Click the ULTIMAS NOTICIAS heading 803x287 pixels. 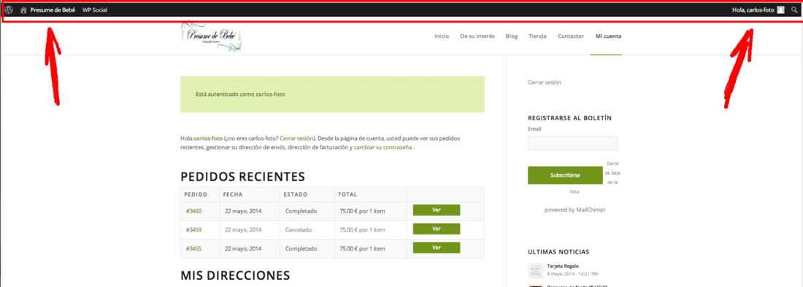[558, 252]
